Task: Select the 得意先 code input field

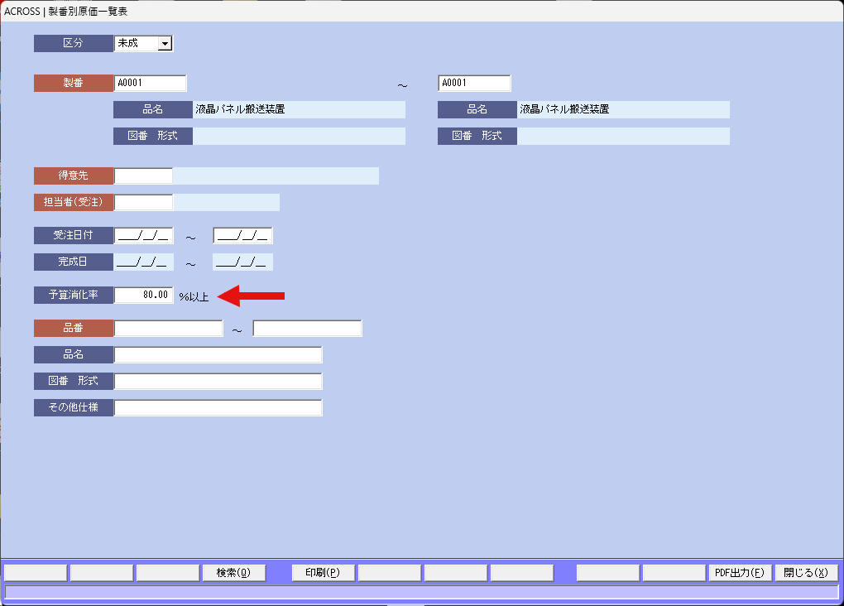Action: click(x=143, y=176)
